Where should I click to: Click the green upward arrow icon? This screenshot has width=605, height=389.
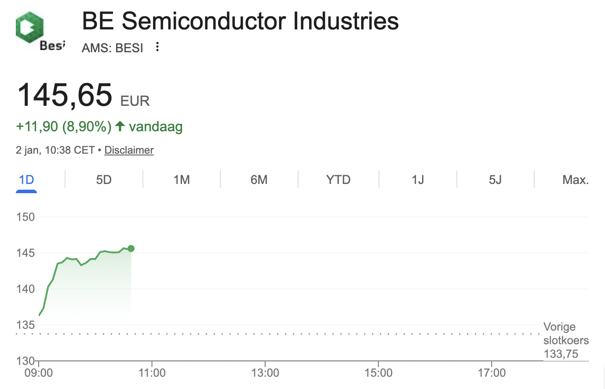point(120,126)
